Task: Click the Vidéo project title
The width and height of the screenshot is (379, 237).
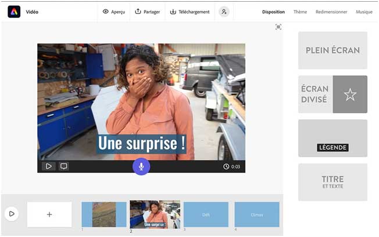Action: 32,12
